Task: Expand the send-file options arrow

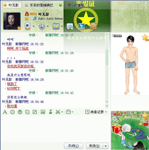Action: (62, 26)
